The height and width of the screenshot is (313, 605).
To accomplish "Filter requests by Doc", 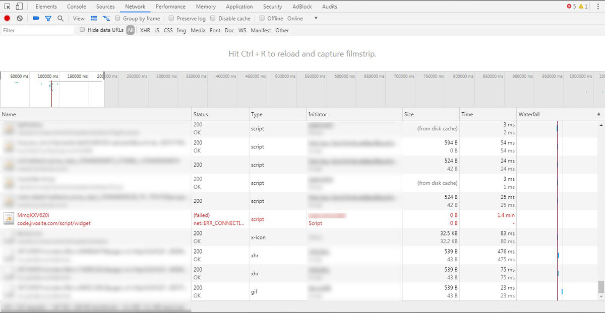I will [x=229, y=30].
